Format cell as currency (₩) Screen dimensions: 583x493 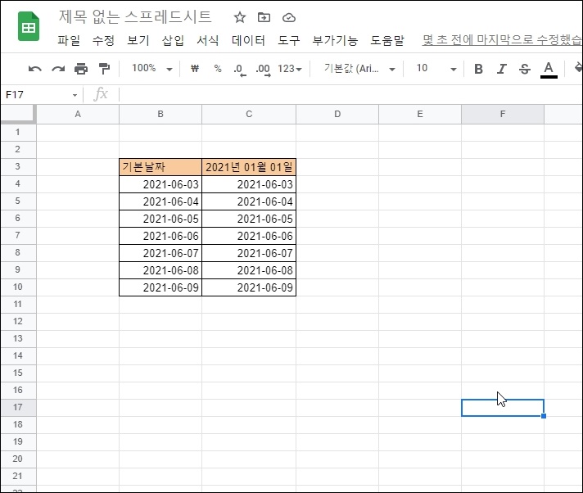point(195,69)
